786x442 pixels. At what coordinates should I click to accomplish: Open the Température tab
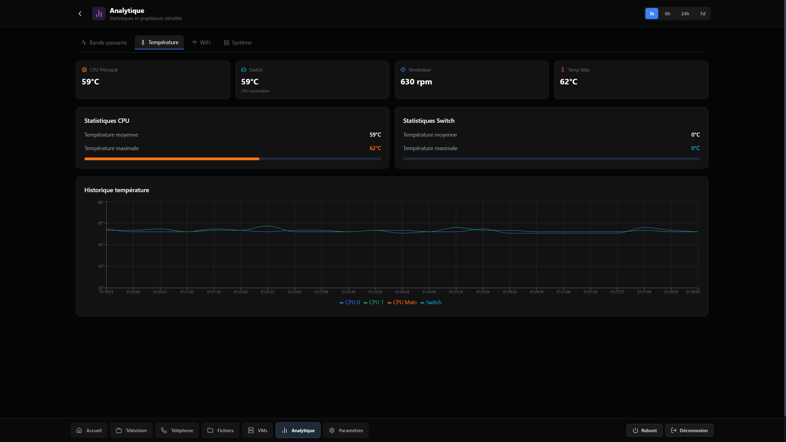point(159,42)
